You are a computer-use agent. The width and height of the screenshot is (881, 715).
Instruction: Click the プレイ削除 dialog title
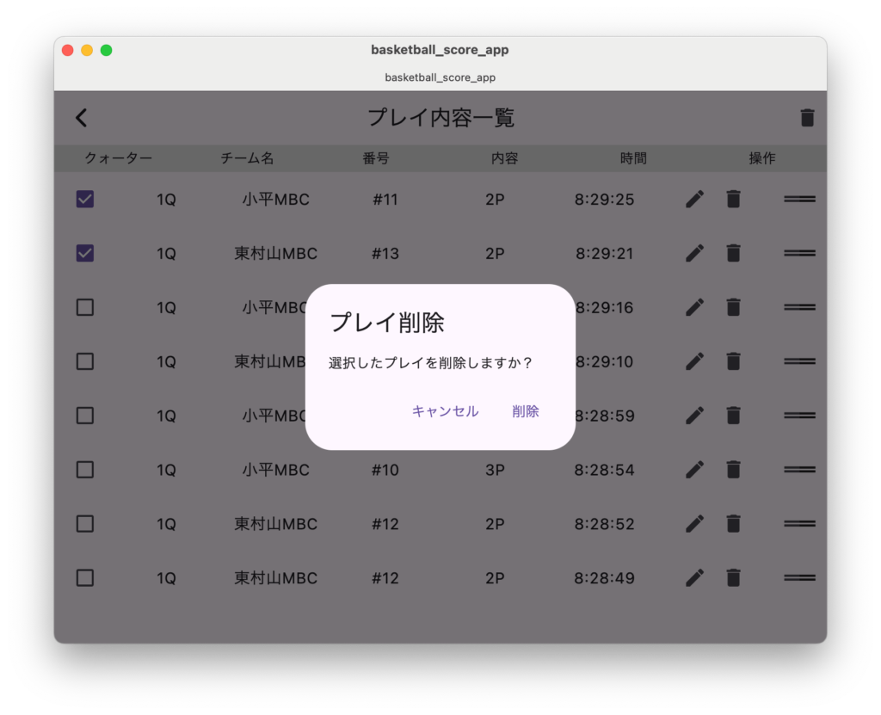(387, 323)
